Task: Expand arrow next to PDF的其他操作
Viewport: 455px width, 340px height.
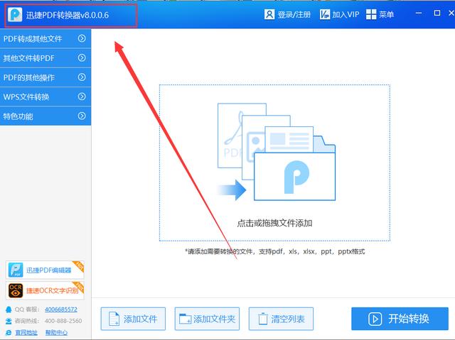Action: (82, 77)
